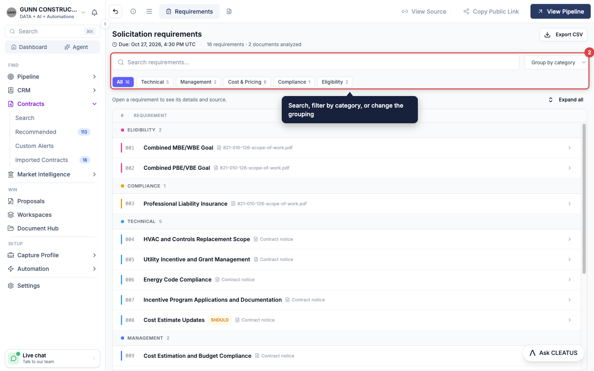The width and height of the screenshot is (594, 371).
Task: Click View Source link
Action: [x=424, y=12]
